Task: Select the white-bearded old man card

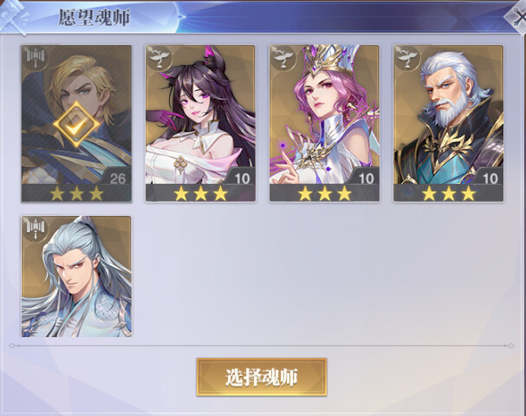Action: click(x=448, y=123)
